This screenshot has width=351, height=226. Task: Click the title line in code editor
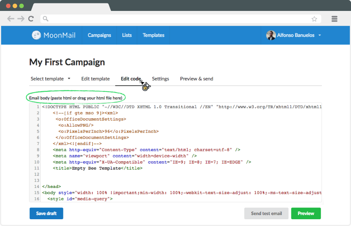click(98, 168)
